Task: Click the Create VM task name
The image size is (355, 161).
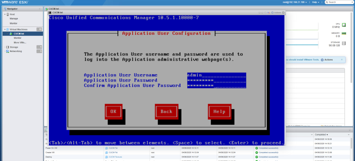Action: [x=50, y=152]
